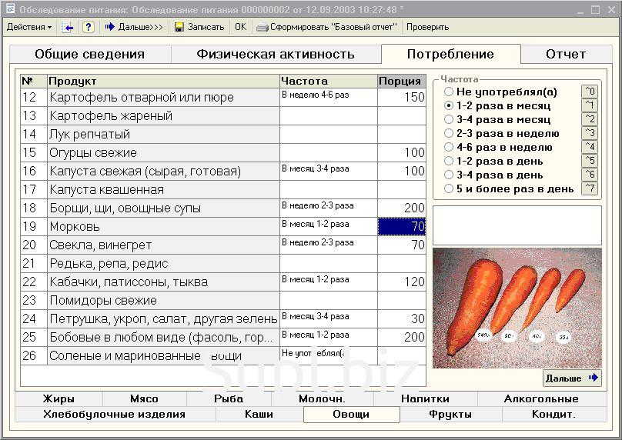Click the Дальше button below carrot image

point(571,378)
